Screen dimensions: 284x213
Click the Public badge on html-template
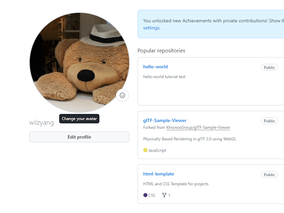269,175
